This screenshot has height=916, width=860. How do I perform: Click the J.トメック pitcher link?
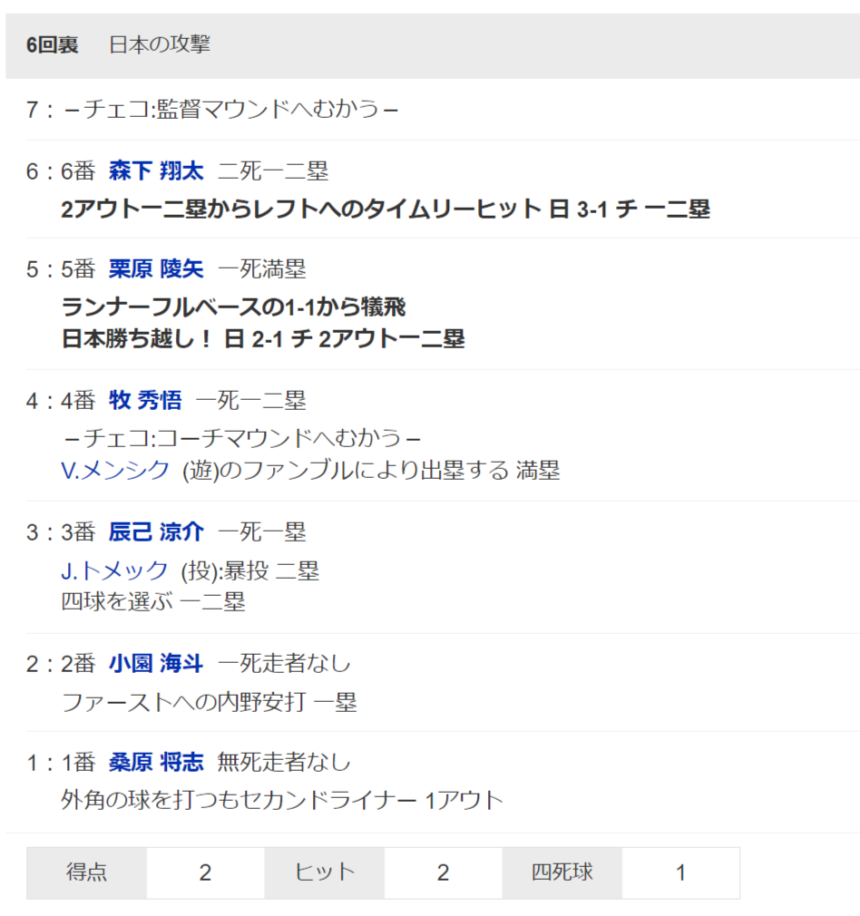[x=114, y=570]
